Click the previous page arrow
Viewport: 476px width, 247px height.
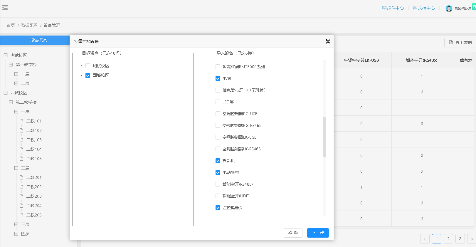point(425,239)
